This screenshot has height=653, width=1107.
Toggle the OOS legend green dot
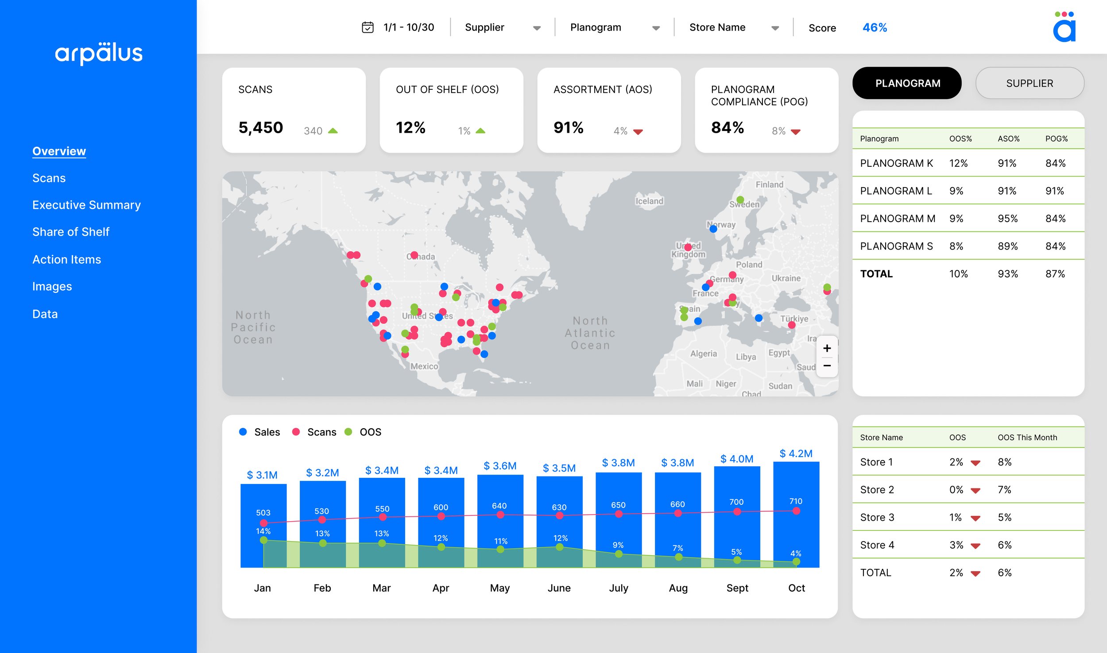click(x=348, y=431)
